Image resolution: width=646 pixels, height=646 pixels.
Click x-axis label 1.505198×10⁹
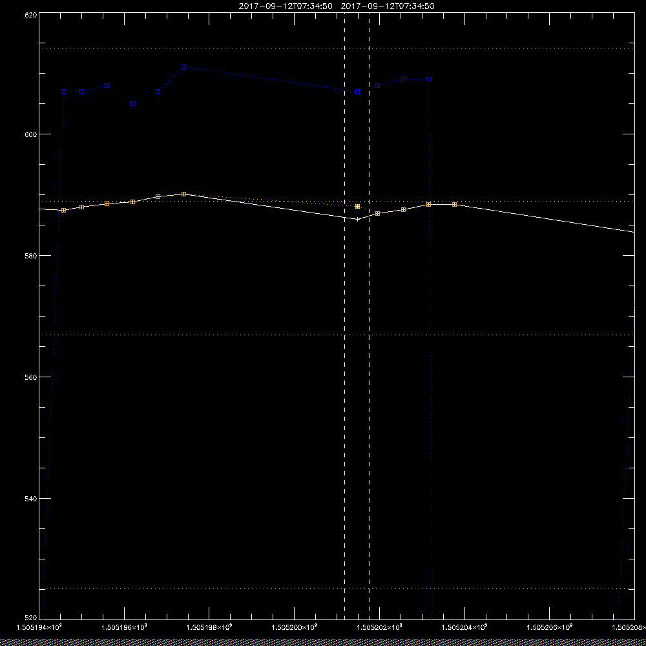209,627
